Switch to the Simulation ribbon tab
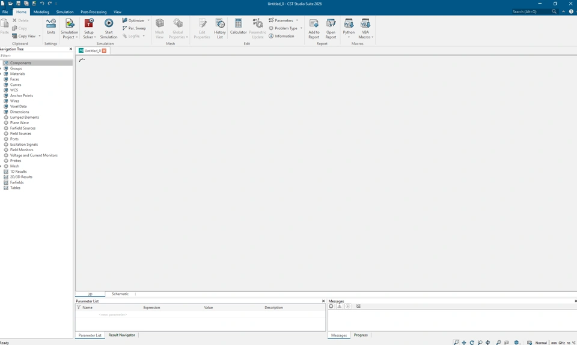Viewport: 577px width, 345px height. point(65,12)
